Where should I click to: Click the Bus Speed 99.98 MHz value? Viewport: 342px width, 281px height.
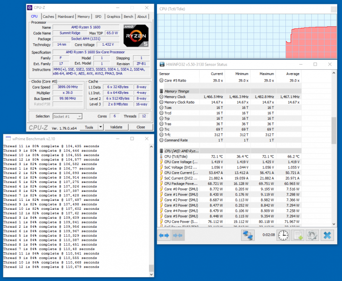67,99
